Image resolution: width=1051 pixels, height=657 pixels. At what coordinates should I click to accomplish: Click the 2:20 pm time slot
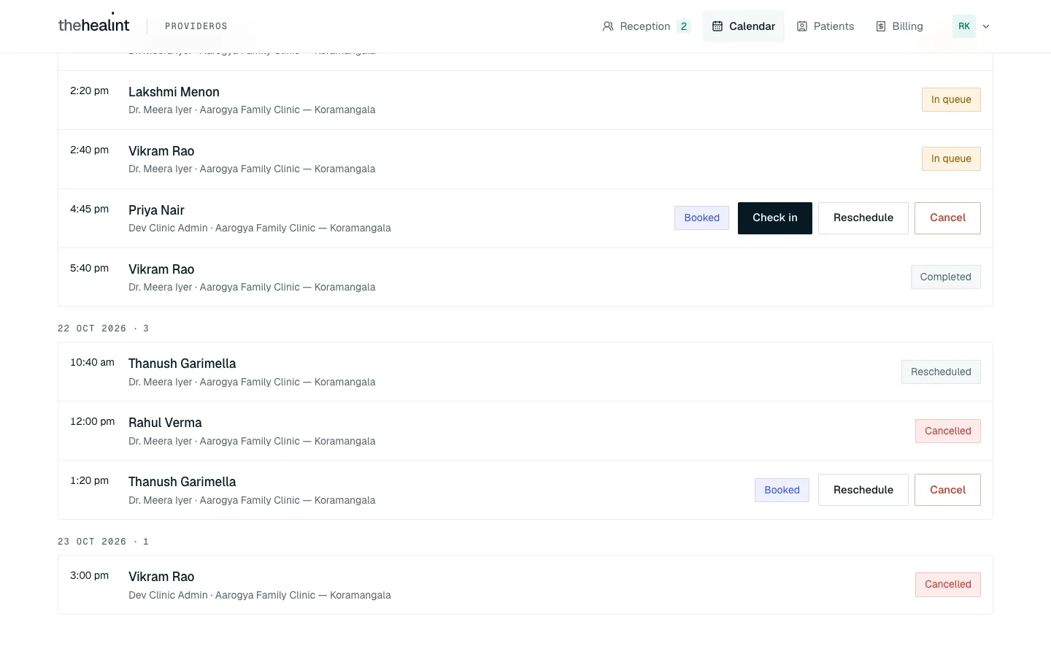click(89, 91)
